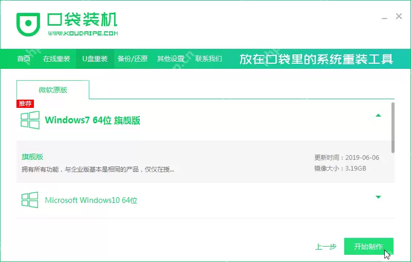Screen dimensions: 411x262
Task: Select the U盘重装 menu item
Action: (x=95, y=59)
